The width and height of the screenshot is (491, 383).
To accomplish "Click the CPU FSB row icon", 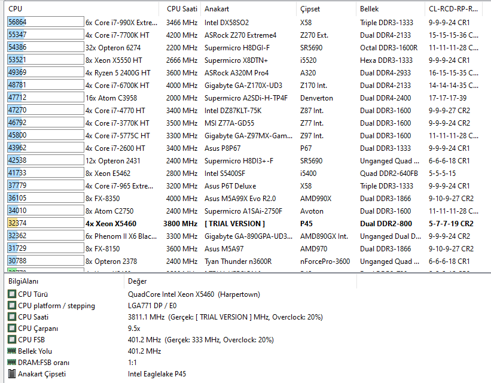I will point(12,339).
